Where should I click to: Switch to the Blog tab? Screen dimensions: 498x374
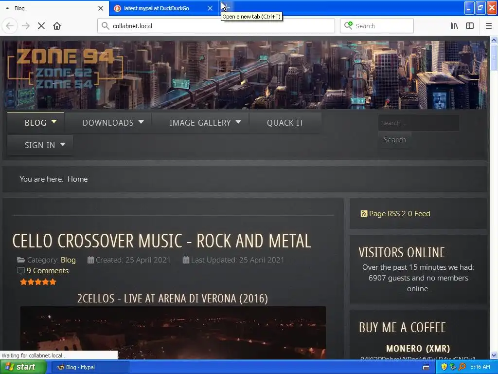[54, 8]
